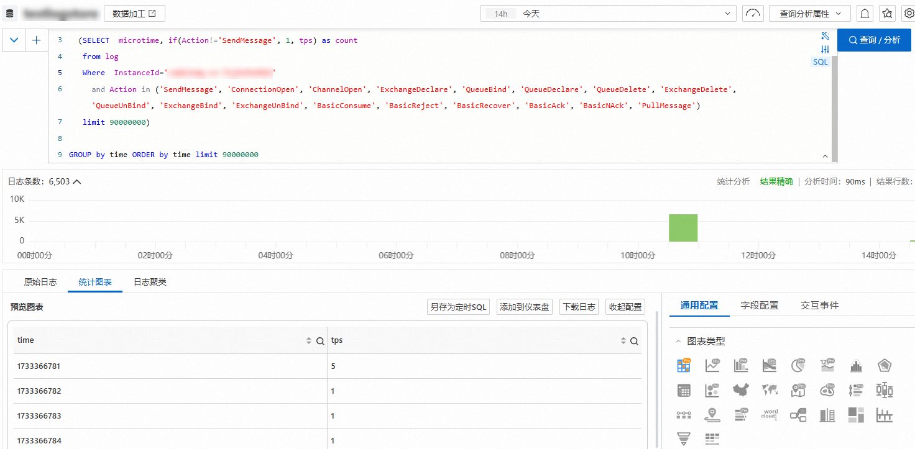The width and height of the screenshot is (915, 449).
Task: Choose the location track chart icon
Action: point(712,415)
